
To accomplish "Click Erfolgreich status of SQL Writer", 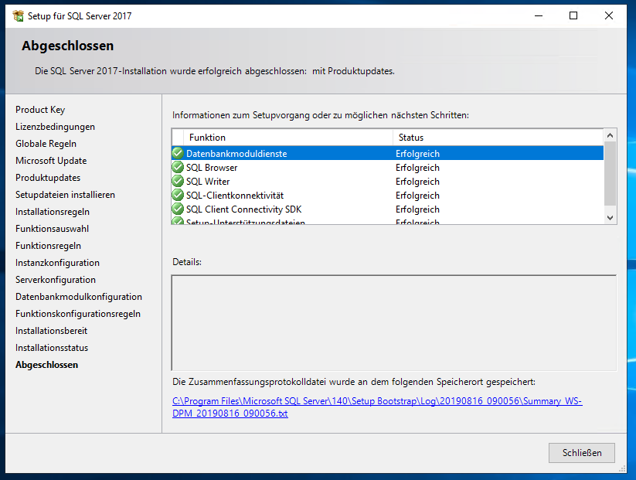I will [417, 182].
